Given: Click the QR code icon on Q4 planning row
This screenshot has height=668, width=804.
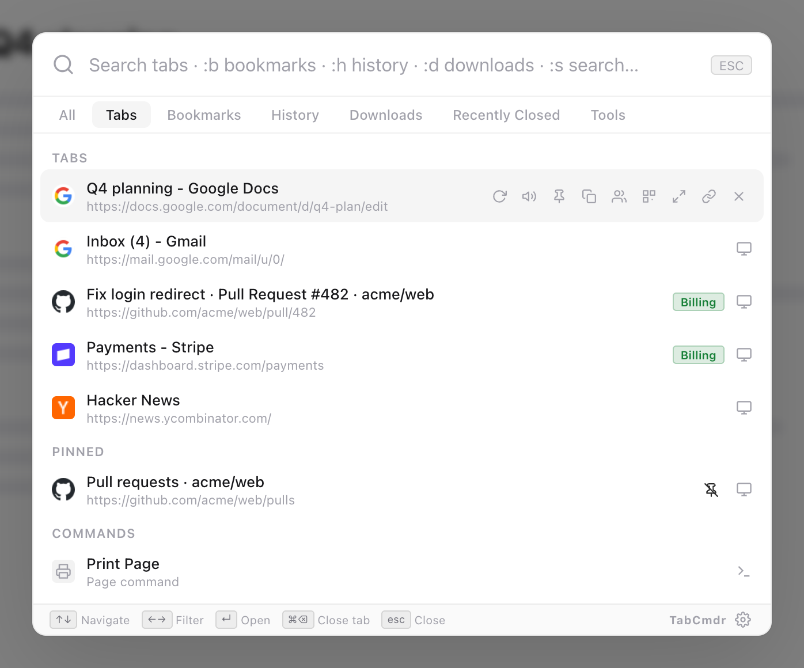Looking at the screenshot, I should [x=649, y=196].
